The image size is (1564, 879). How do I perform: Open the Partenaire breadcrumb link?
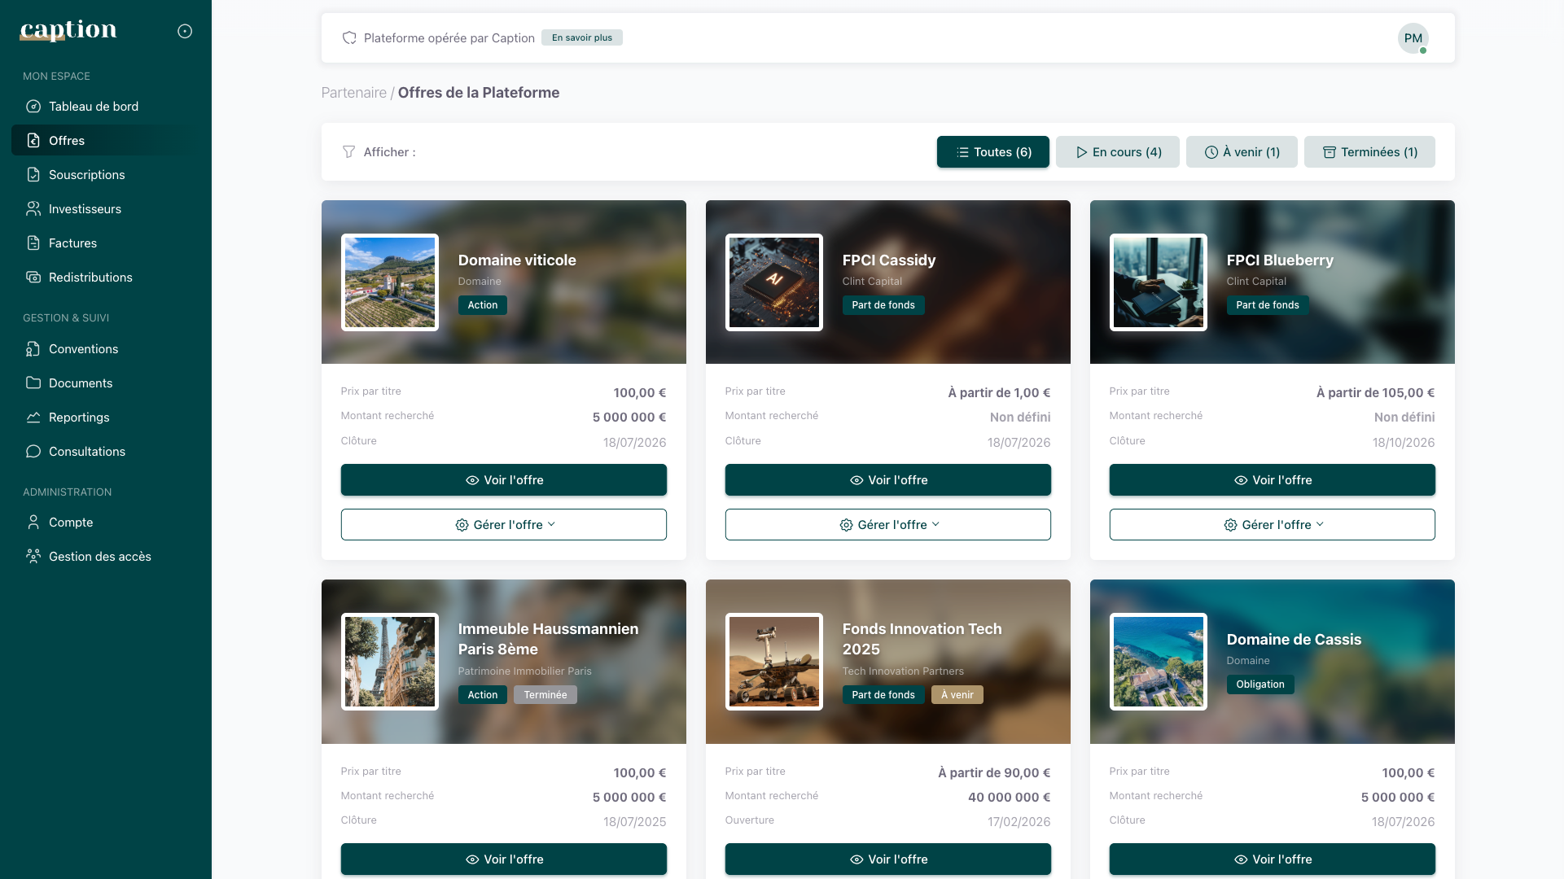pyautogui.click(x=354, y=92)
